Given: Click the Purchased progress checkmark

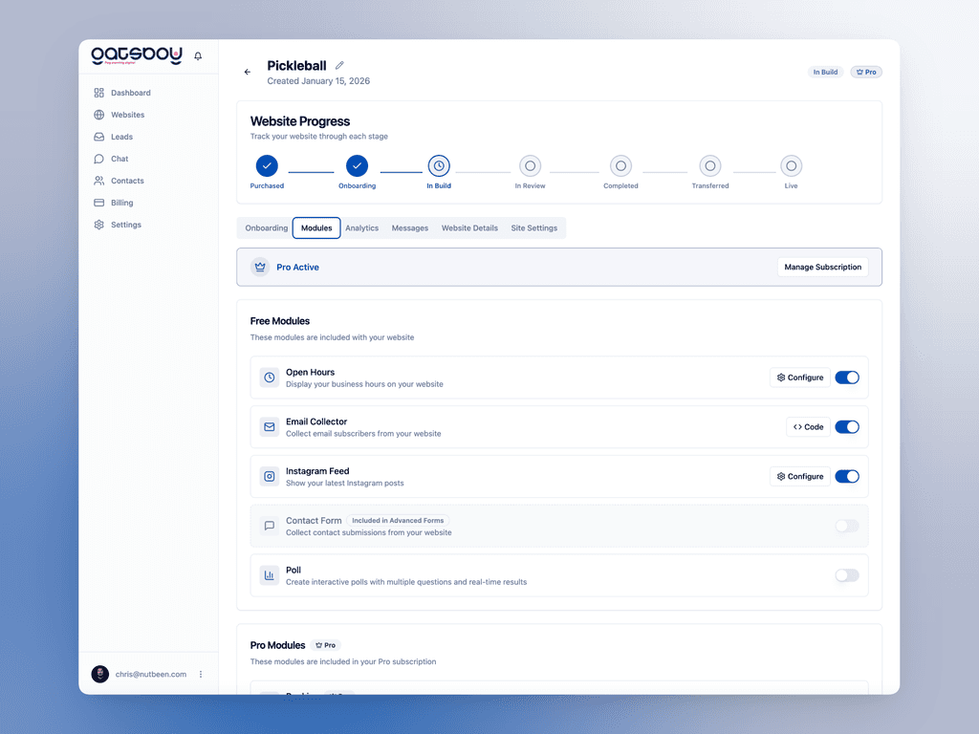Looking at the screenshot, I should pos(267,164).
